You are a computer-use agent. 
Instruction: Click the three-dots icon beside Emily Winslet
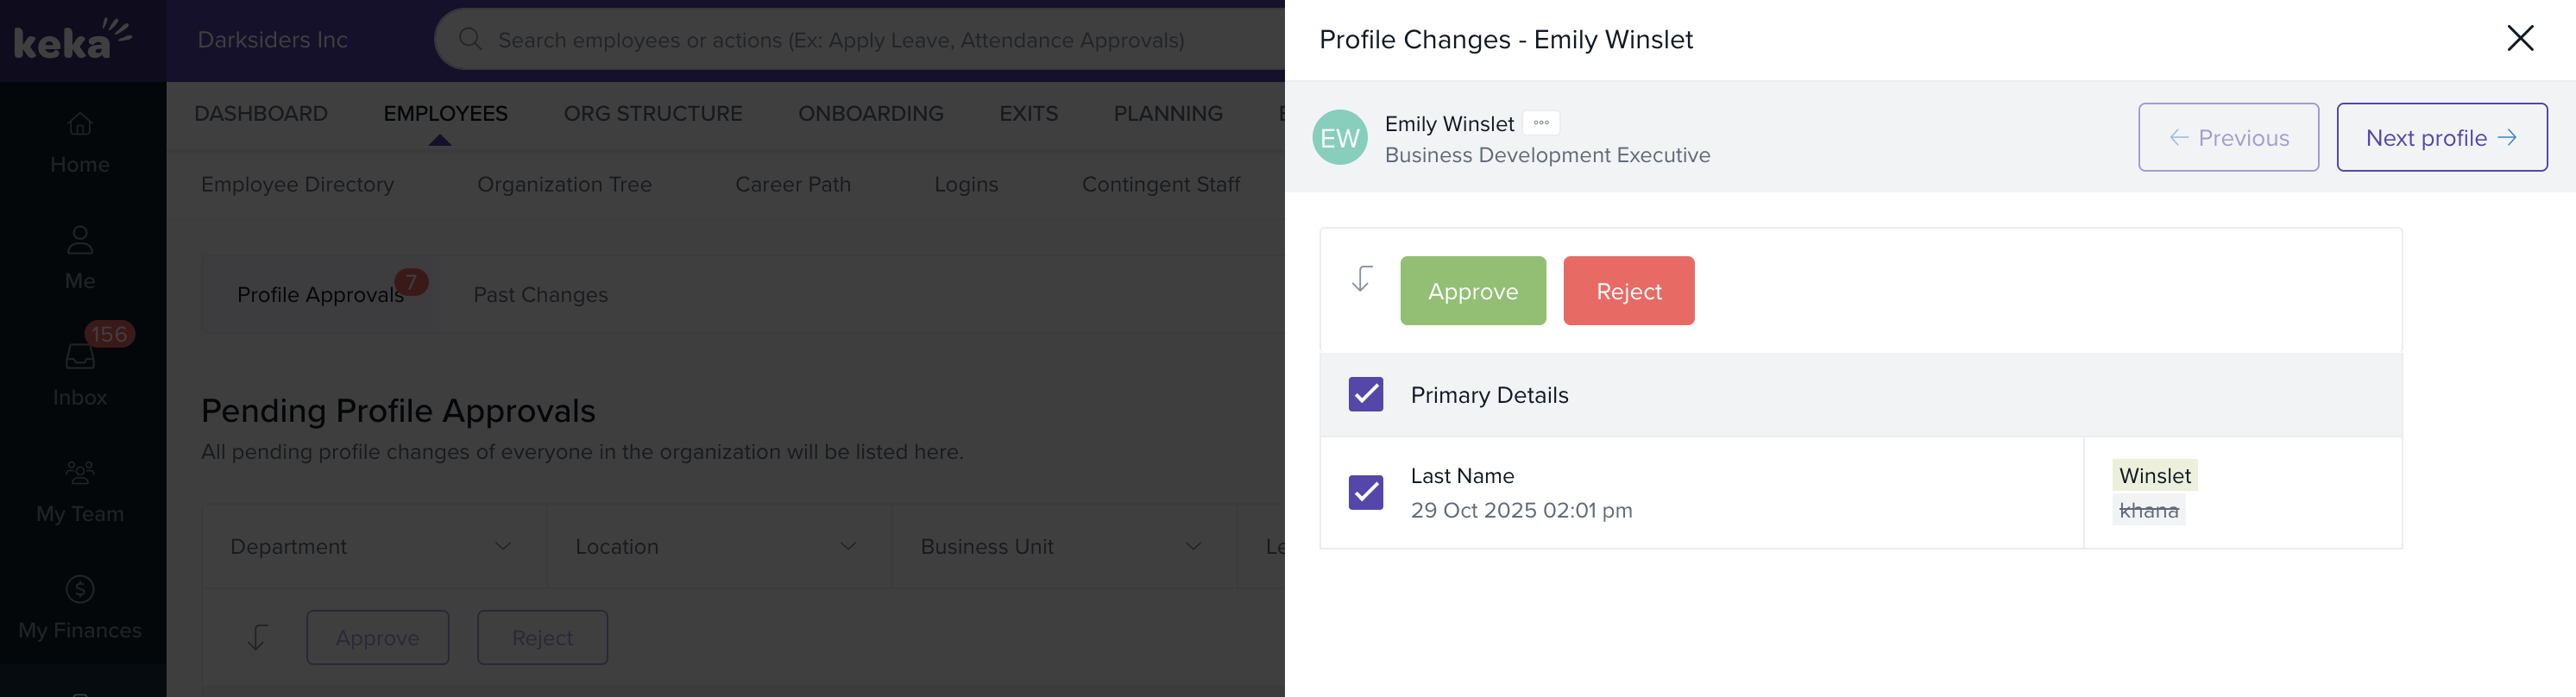coord(1541,123)
